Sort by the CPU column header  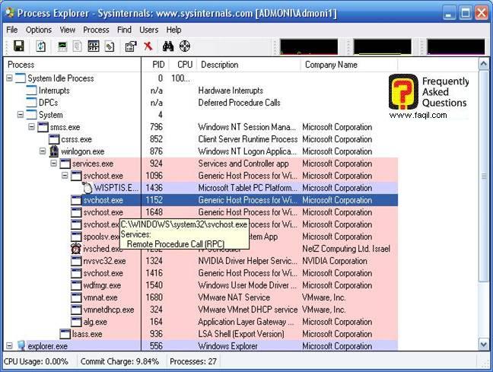(x=183, y=65)
